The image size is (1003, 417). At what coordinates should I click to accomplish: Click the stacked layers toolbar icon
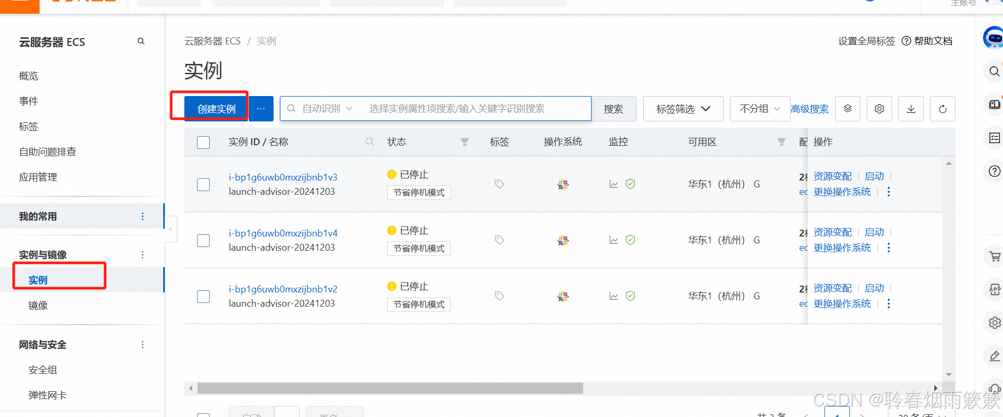pyautogui.click(x=848, y=109)
